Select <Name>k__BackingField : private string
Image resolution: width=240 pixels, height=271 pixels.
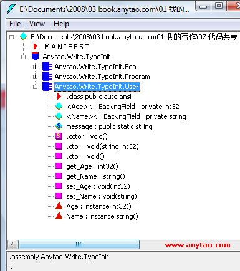pos(127,116)
